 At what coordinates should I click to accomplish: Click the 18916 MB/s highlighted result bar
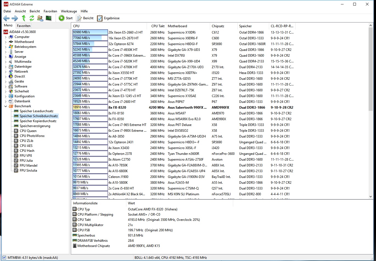coord(90,107)
